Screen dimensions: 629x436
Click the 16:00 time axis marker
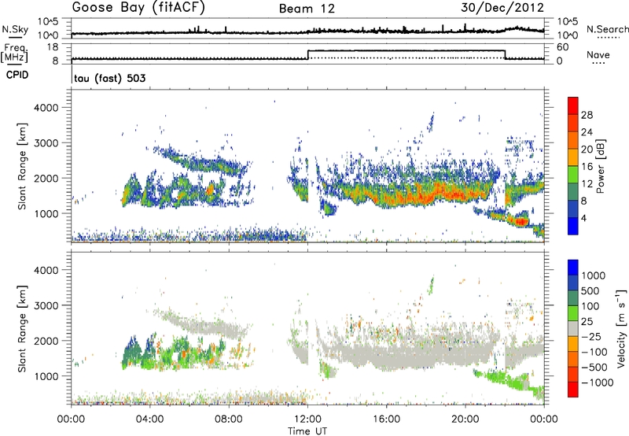pos(386,419)
